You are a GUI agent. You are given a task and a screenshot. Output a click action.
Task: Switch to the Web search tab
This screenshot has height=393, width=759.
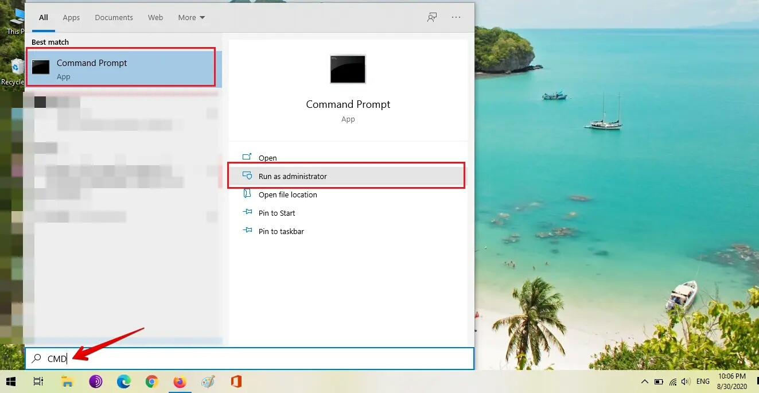[x=155, y=18]
